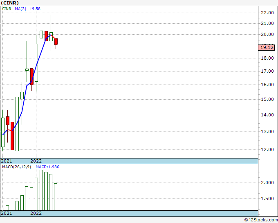The width and height of the screenshot is (278, 223).
Task: Click the MA(3) indicator label
Action: tap(20, 9)
